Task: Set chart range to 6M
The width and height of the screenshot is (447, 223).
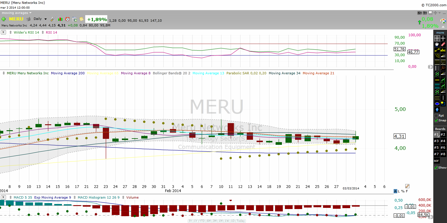Action: coord(209,221)
